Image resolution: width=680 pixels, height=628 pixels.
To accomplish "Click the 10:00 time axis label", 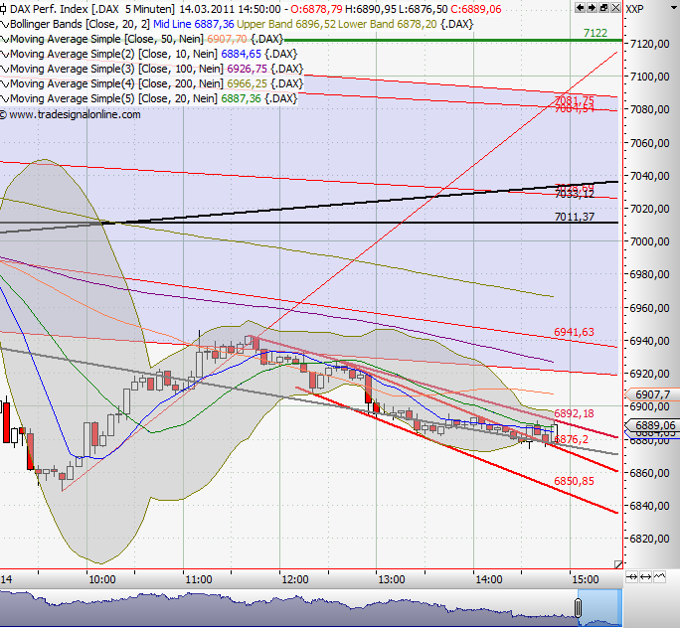I will 101,579.
